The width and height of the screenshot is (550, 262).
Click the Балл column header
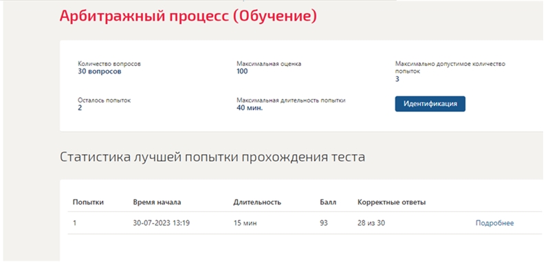coord(328,202)
